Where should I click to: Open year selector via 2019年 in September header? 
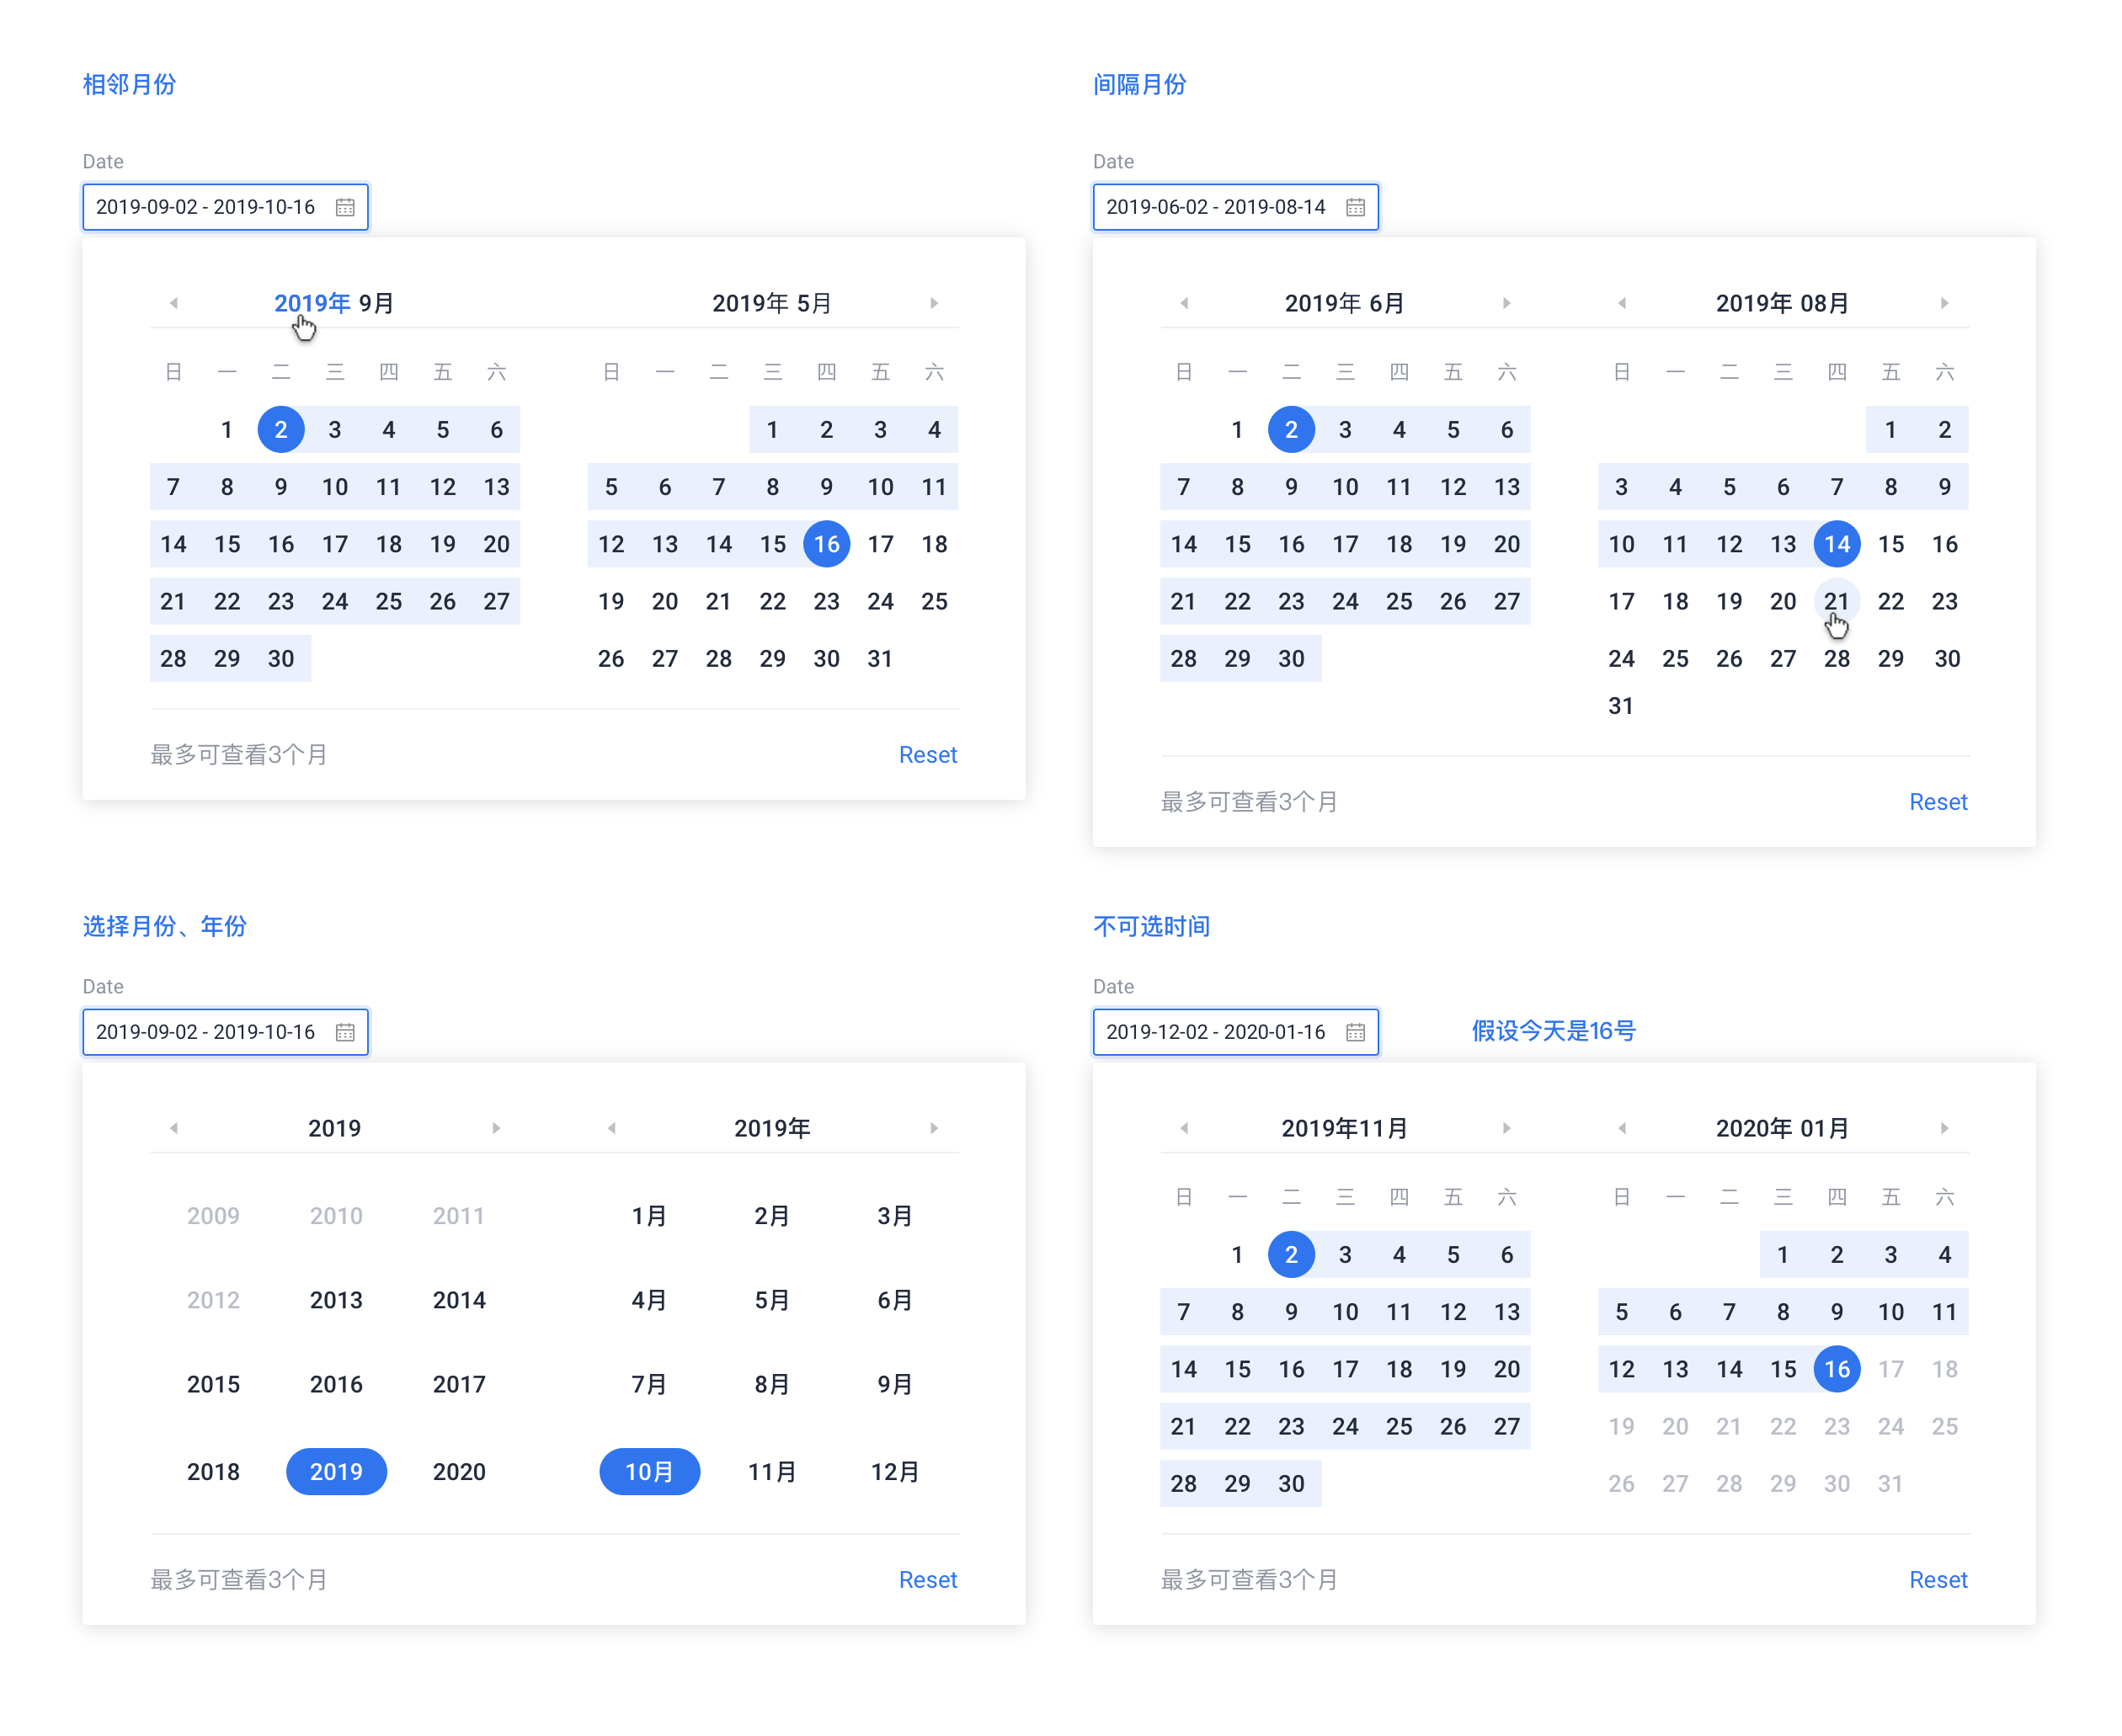pos(312,303)
